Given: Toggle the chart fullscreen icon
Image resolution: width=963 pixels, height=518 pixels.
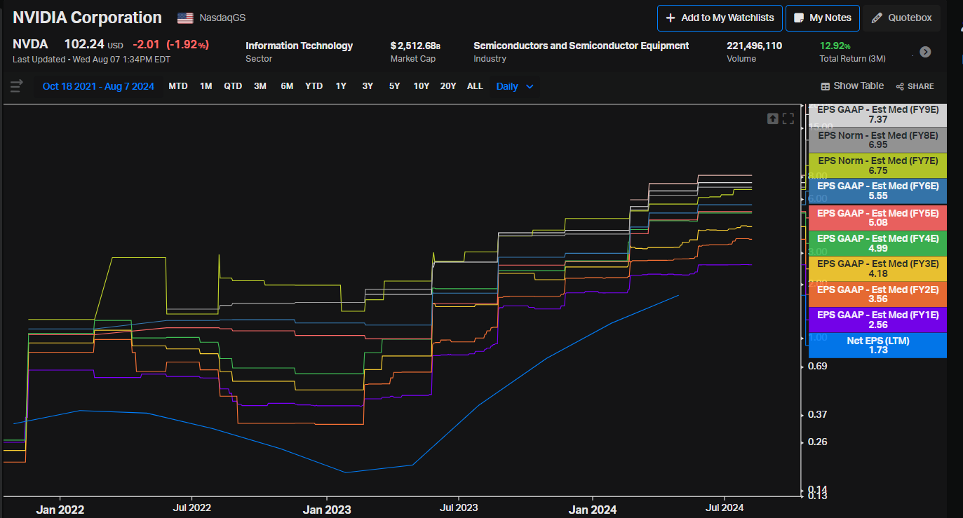Looking at the screenshot, I should 788,119.
